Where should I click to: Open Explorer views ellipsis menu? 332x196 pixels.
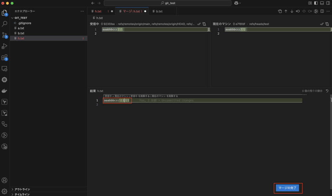coord(82,11)
